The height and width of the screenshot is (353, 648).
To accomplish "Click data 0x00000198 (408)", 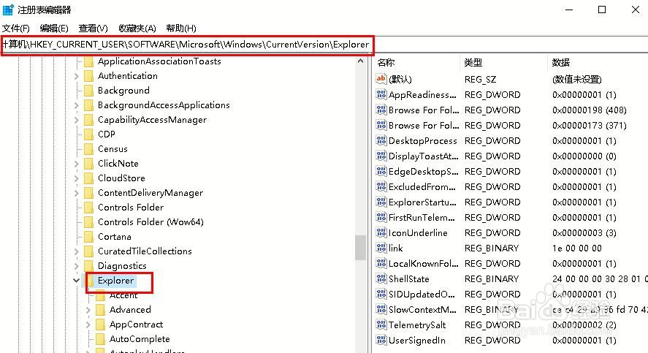I will point(590,110).
